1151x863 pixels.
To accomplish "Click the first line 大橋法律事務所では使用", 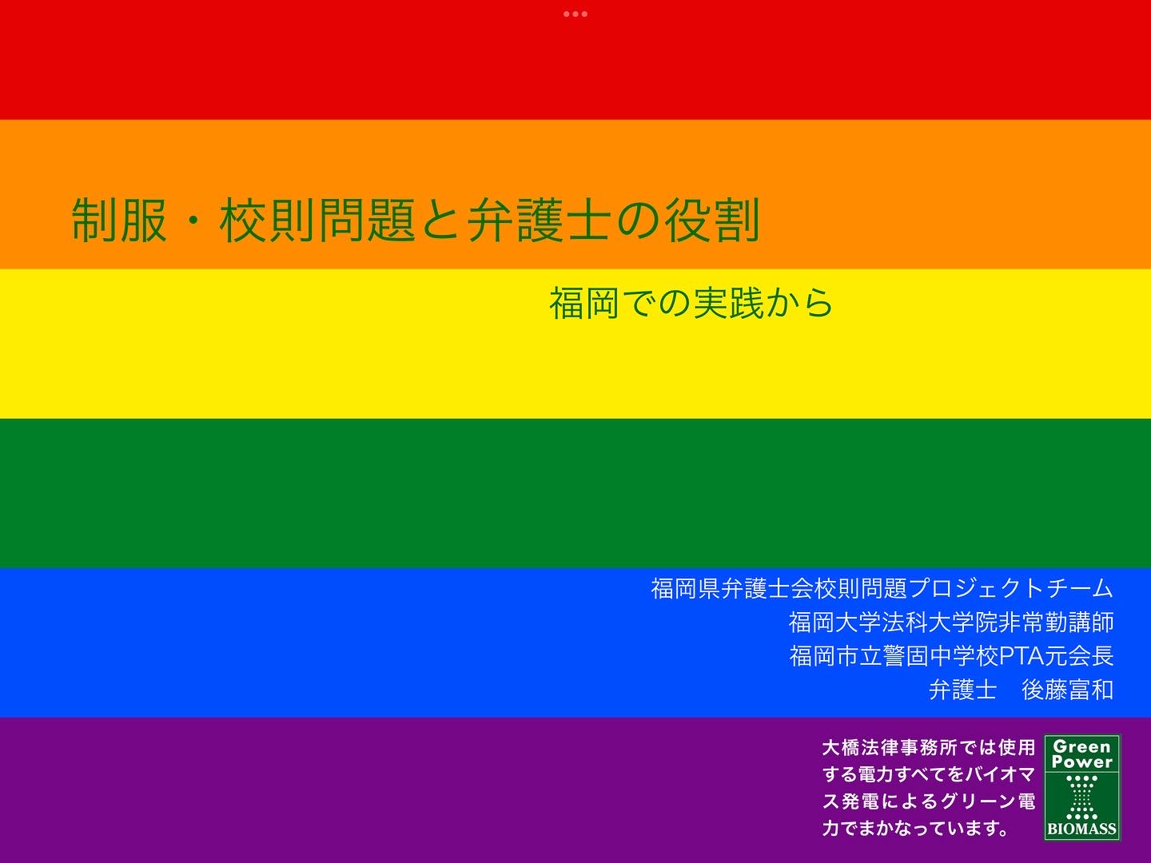I will point(928,748).
